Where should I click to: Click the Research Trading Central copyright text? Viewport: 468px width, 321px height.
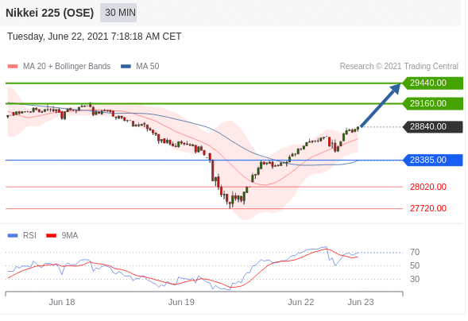(399, 66)
